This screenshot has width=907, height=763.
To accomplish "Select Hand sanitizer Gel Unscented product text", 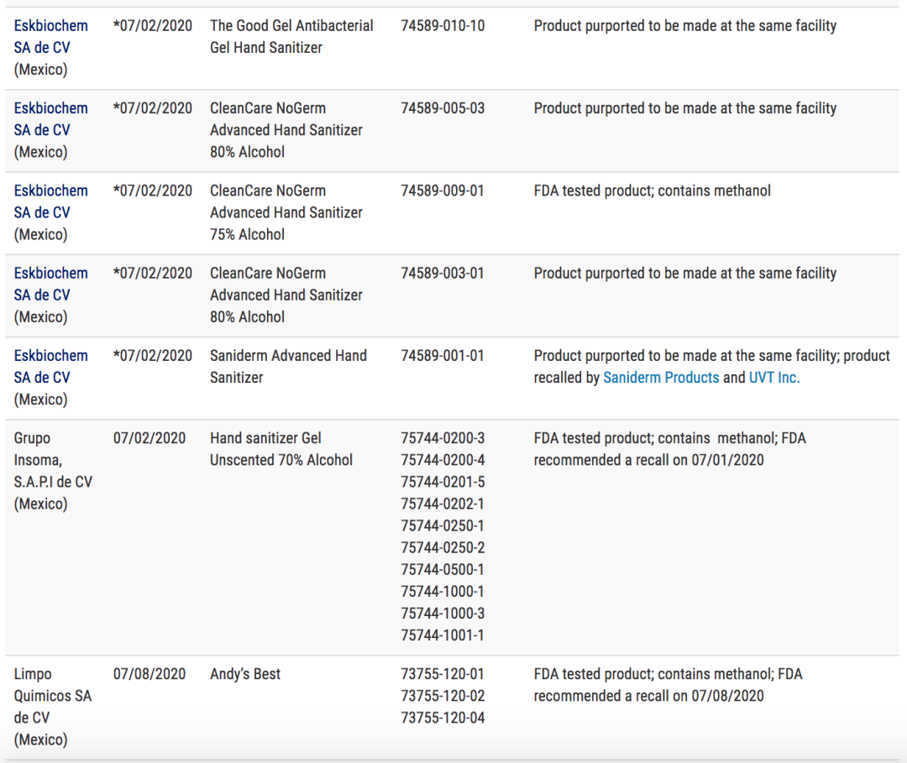I will coord(281,449).
